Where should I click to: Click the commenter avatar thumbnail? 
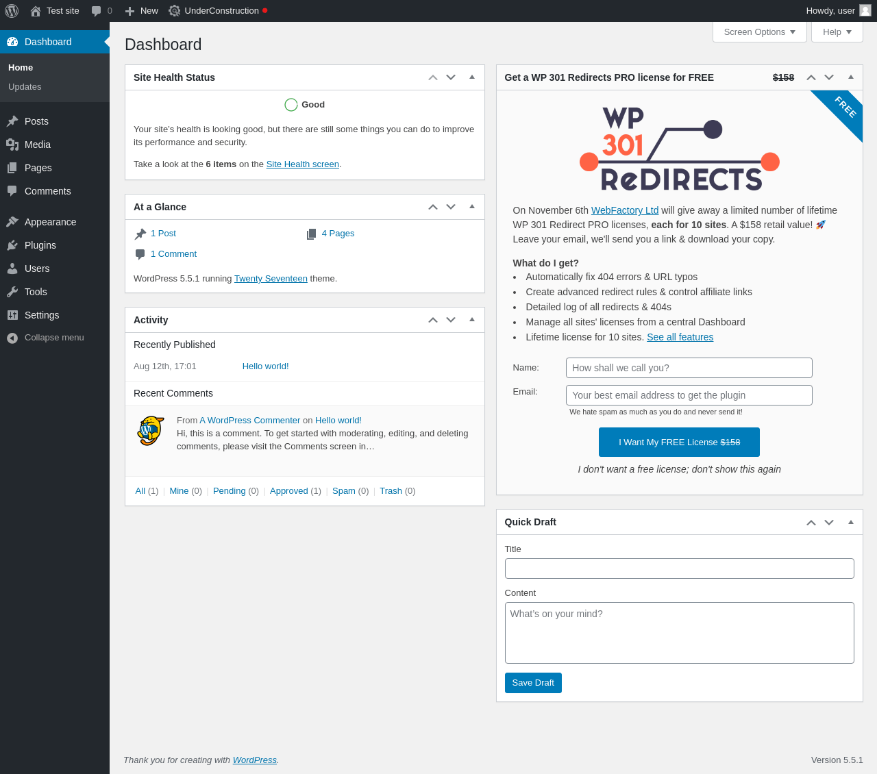(x=151, y=431)
